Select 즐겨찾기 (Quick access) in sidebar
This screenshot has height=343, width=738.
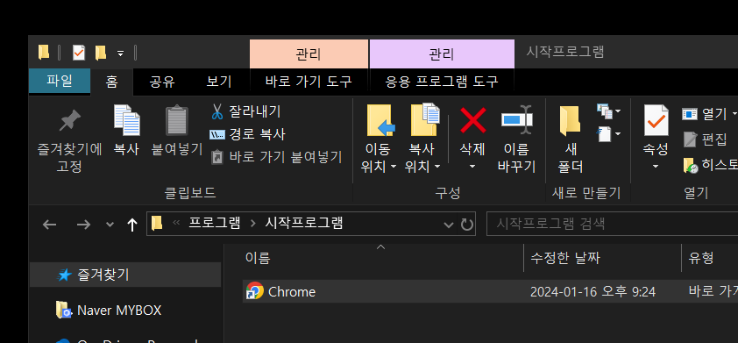coord(125,275)
